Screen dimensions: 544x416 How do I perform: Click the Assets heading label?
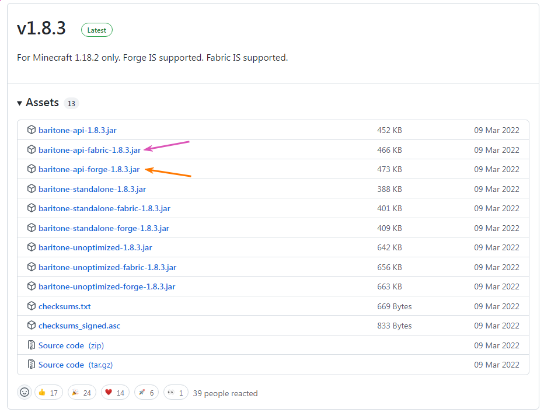[43, 103]
